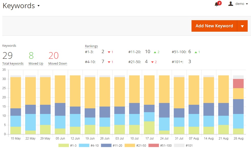Viewport: 251px width, 151px height.
Task: Click the user profile avatar icon
Action: 231,4
